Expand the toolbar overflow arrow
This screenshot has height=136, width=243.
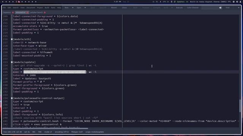coord(238,8)
